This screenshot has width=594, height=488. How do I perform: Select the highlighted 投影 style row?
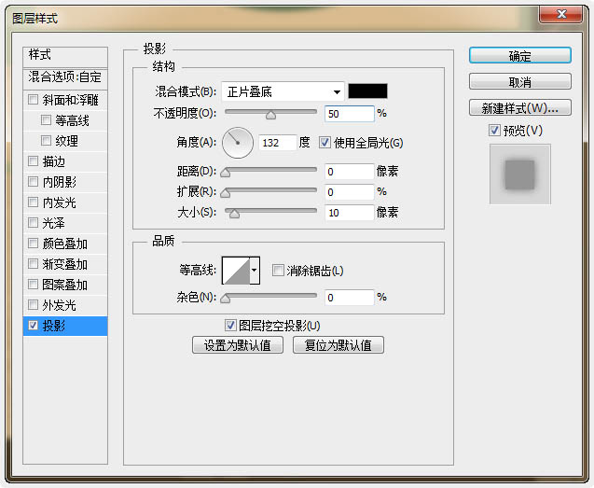point(65,326)
